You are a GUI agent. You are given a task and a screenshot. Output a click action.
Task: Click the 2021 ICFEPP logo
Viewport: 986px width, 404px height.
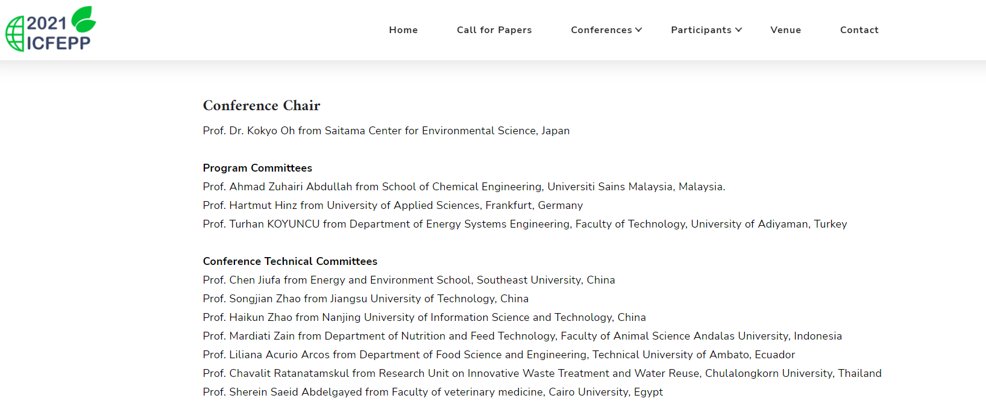pyautogui.click(x=51, y=29)
